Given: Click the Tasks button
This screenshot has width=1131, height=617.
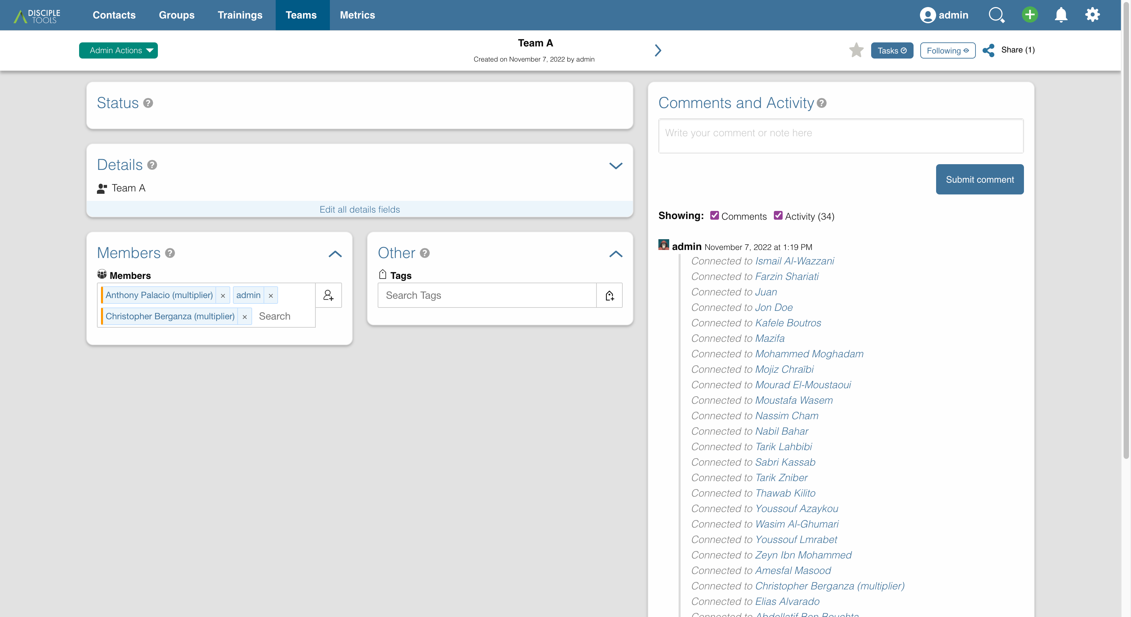Looking at the screenshot, I should 892,50.
